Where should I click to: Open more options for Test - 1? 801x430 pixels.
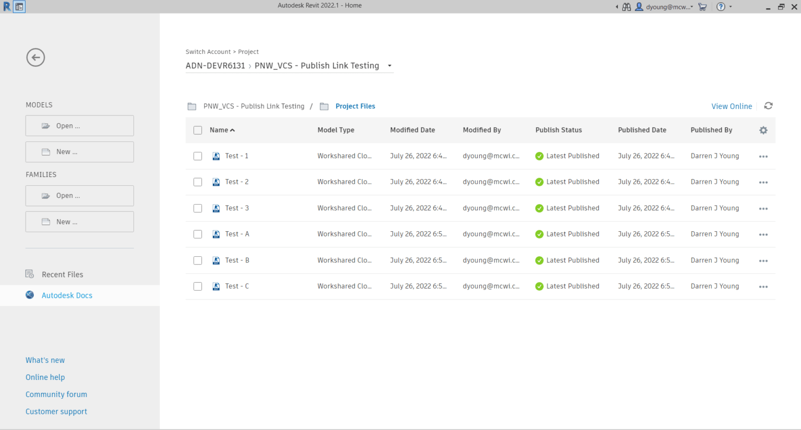click(x=763, y=157)
